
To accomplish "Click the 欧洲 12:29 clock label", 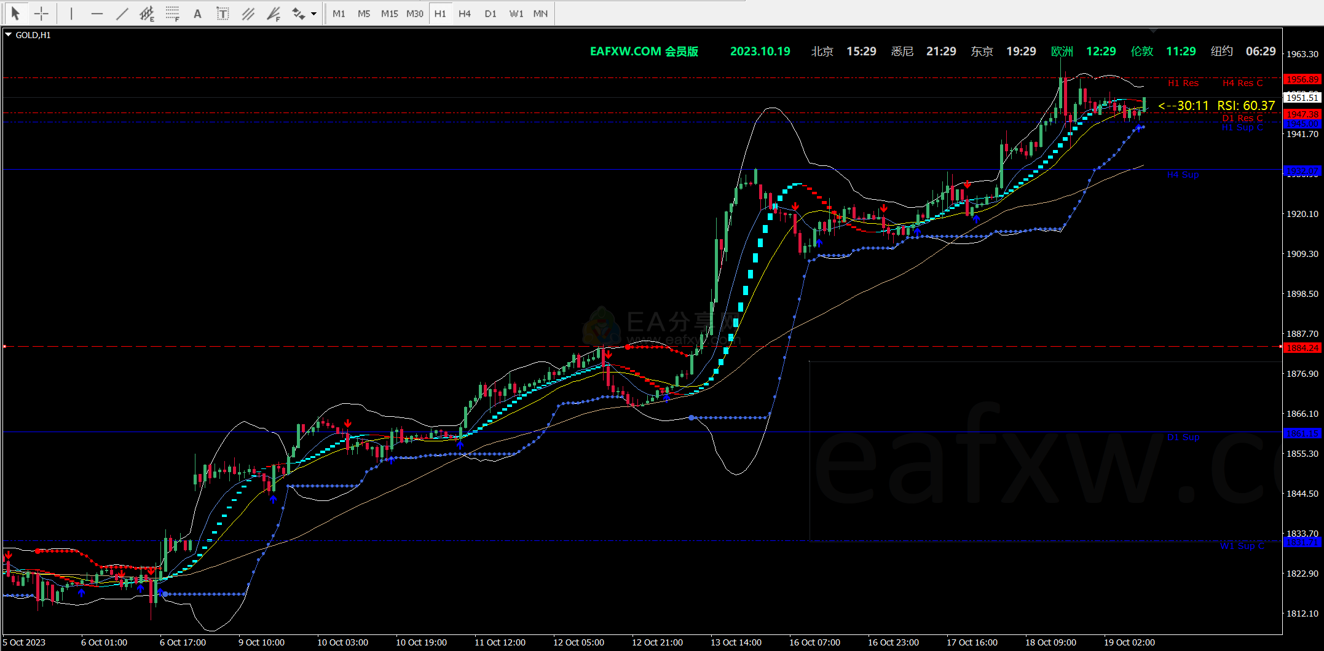I will point(1083,52).
